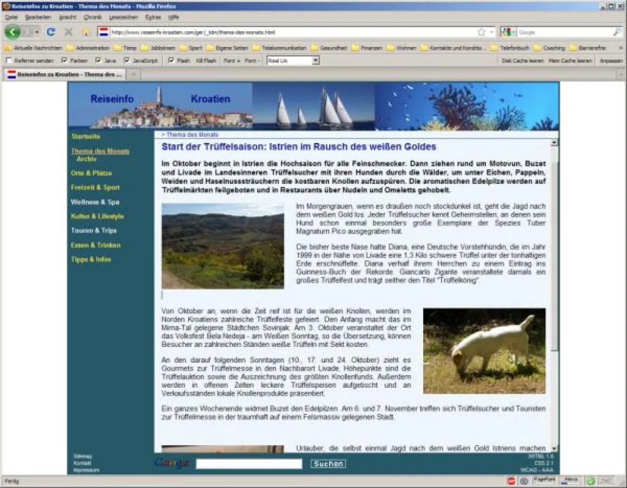Enable the Referrer senden checkbox
The image size is (627, 488).
click(9, 61)
